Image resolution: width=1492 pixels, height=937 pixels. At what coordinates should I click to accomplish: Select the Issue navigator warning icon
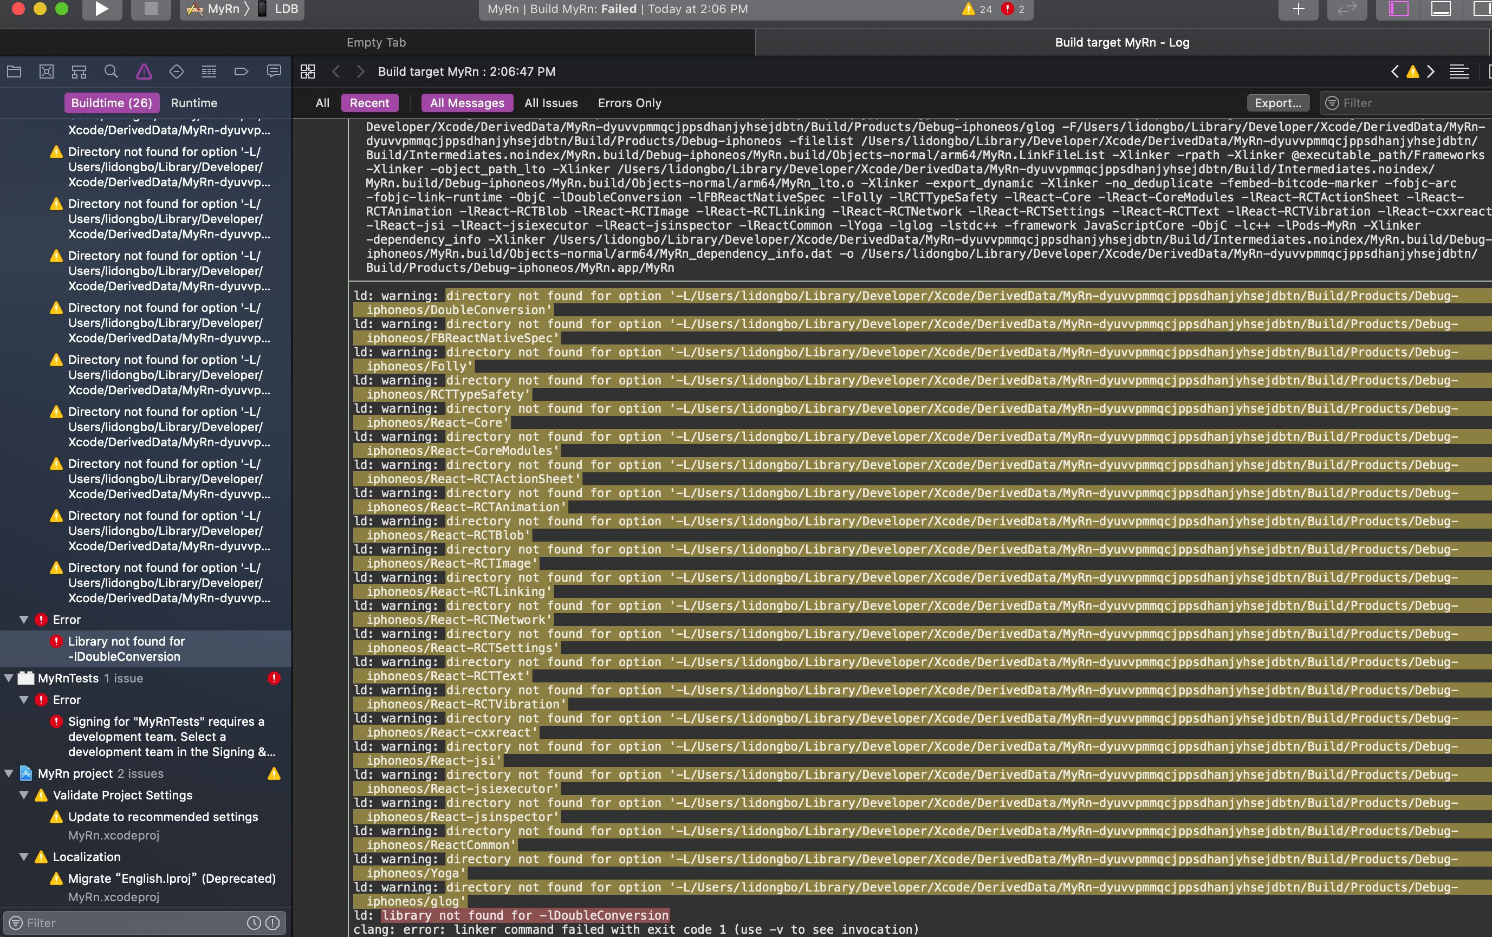(144, 72)
